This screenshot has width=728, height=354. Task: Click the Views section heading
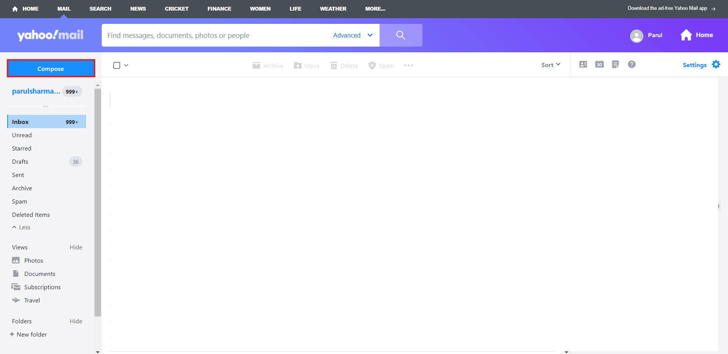tap(20, 247)
